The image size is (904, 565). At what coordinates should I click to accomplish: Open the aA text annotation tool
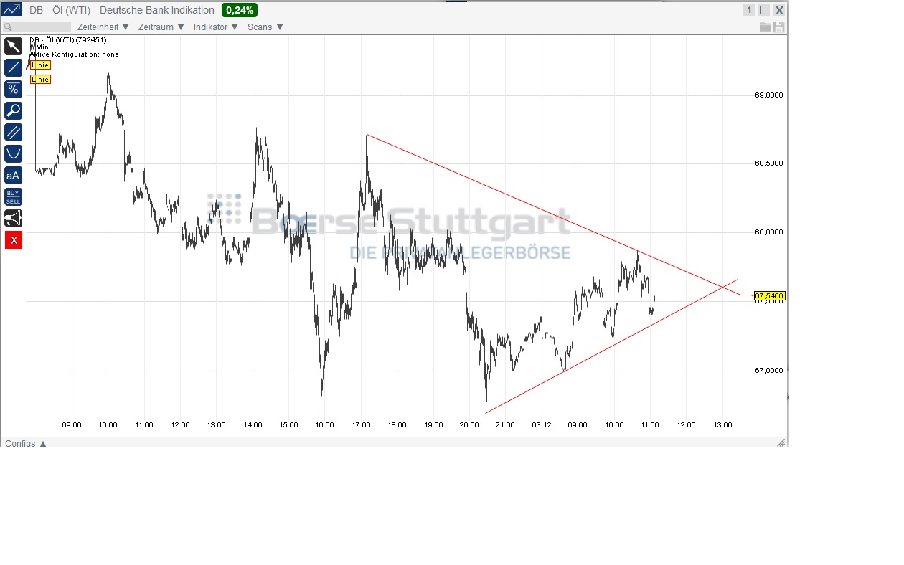tap(13, 175)
